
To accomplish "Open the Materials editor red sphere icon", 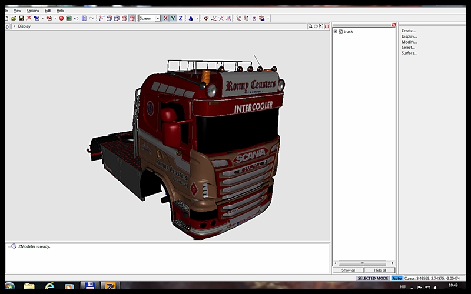I will click(x=61, y=18).
